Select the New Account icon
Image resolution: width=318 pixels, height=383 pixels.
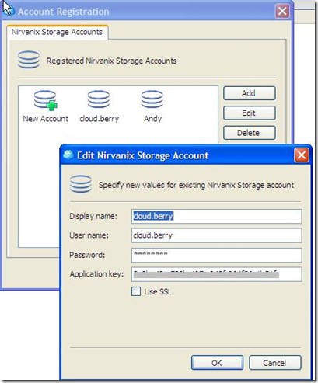point(45,100)
